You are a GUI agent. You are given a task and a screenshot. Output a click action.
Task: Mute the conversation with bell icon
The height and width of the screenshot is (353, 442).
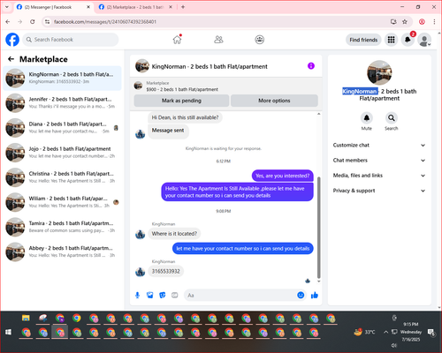pyautogui.click(x=367, y=118)
